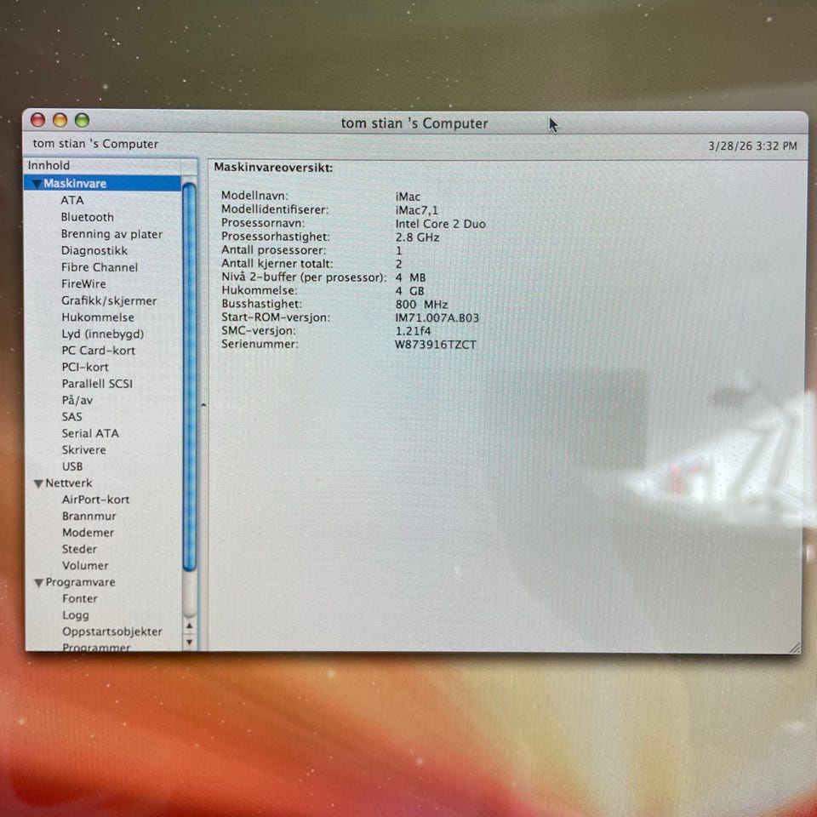The image size is (817, 817).
Task: Open Lyd (innebygd) entry
Action: [103, 334]
